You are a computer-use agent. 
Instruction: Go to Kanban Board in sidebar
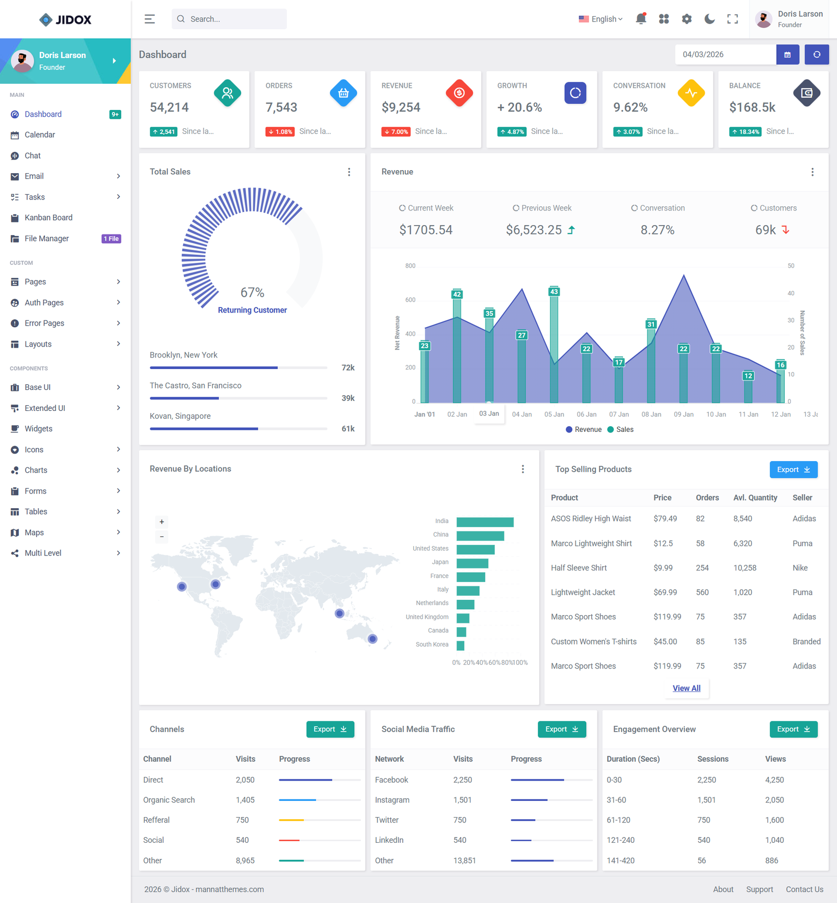[49, 218]
